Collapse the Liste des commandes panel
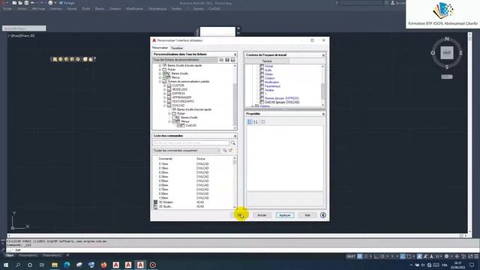Image resolution: width=480 pixels, height=270 pixels. tap(235, 136)
